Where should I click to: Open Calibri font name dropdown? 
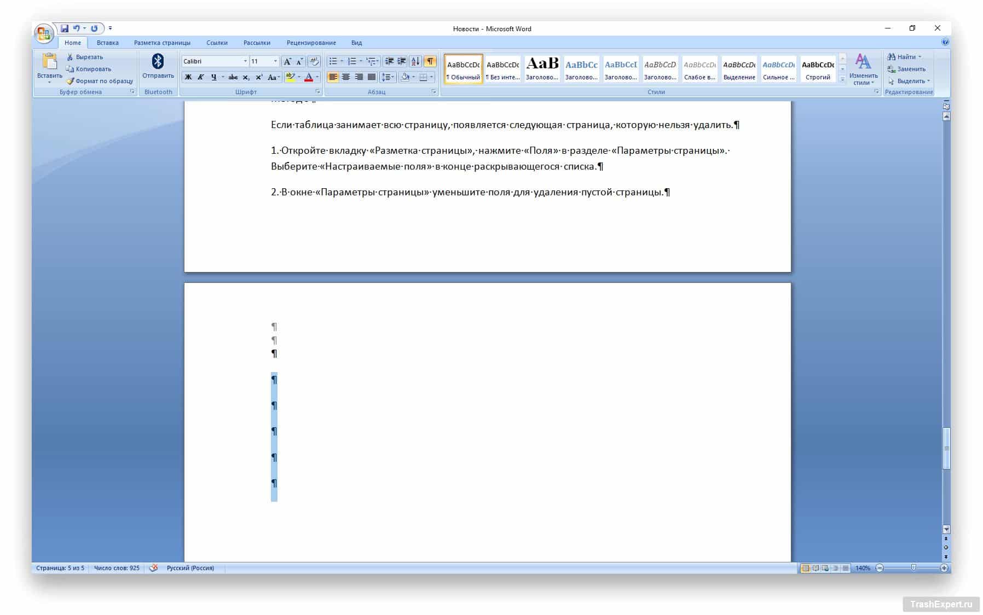tap(245, 61)
